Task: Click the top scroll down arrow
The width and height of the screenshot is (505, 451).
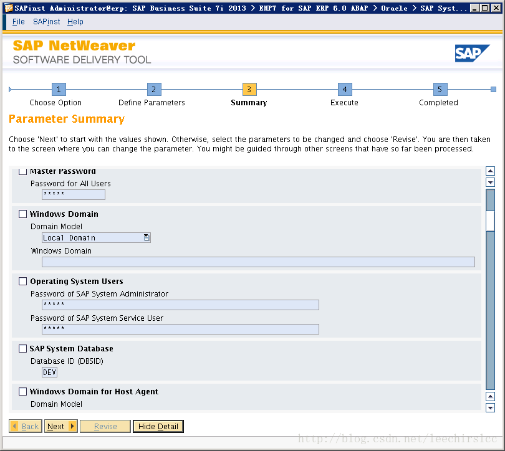Action: pos(490,183)
